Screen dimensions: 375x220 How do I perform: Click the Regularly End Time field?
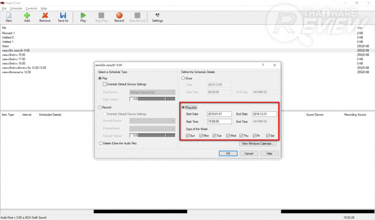pos(265,122)
